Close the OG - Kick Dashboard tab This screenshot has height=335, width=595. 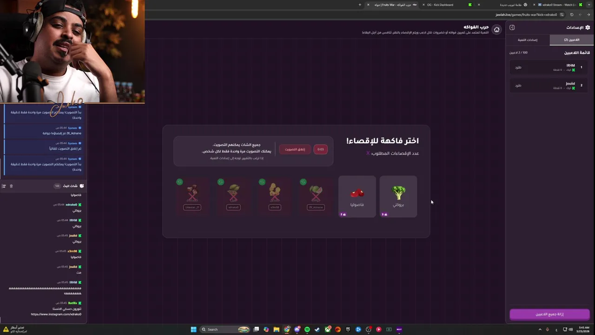point(423,5)
